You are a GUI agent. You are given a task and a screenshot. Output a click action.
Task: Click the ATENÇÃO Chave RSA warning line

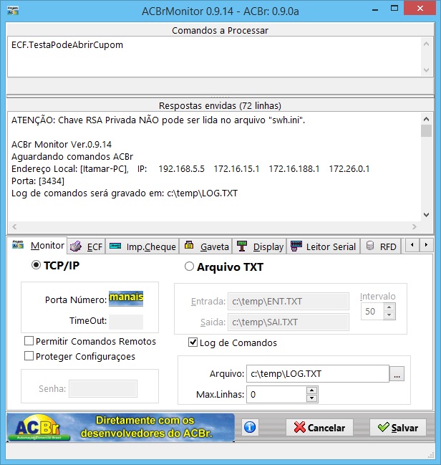158,120
